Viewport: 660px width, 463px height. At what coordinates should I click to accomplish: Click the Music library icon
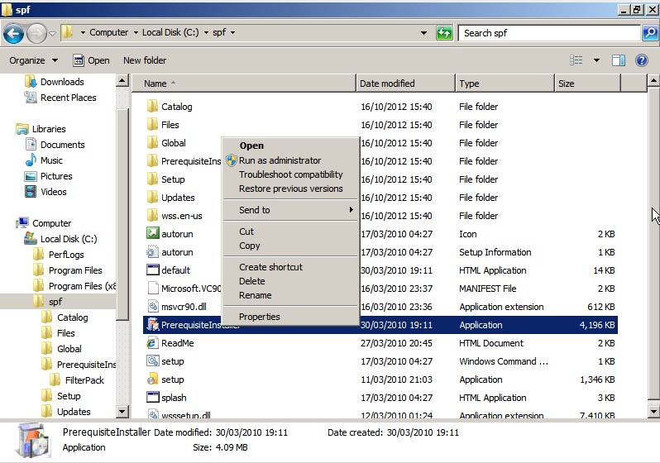point(31,160)
